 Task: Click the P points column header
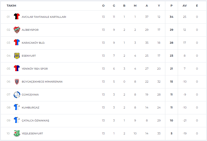pyautogui.click(x=171, y=6)
